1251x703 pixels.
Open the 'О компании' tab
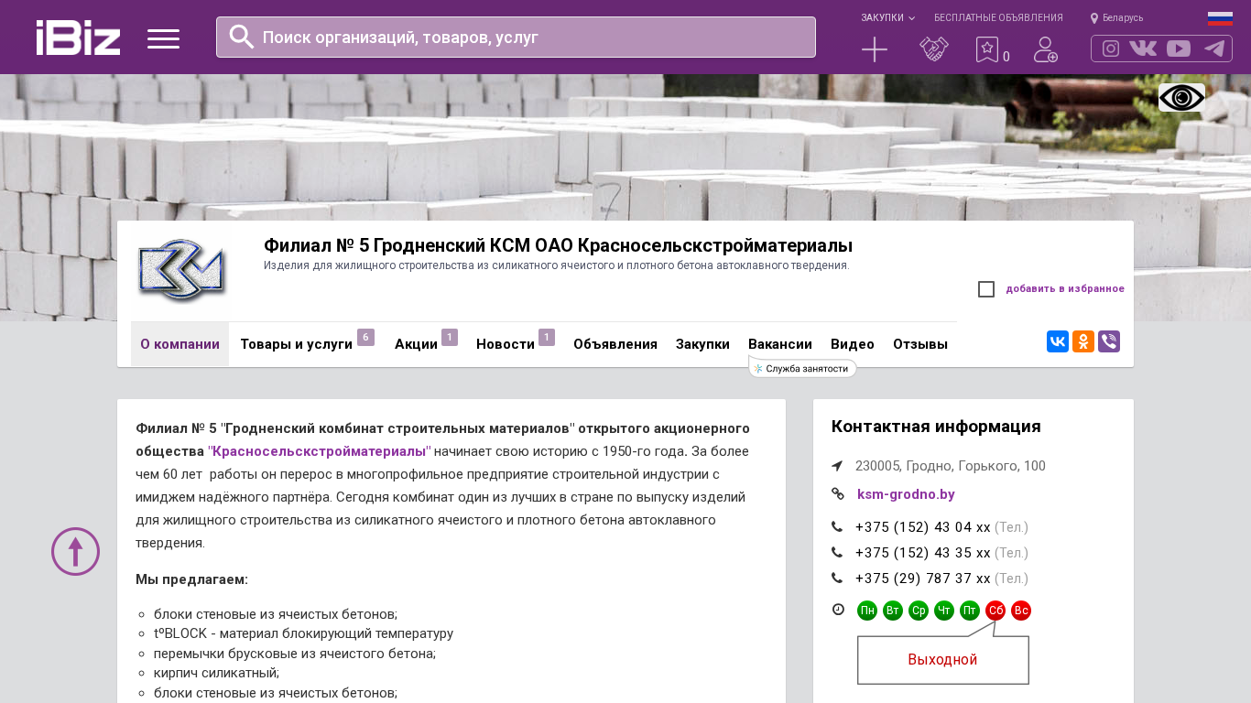pyautogui.click(x=179, y=344)
